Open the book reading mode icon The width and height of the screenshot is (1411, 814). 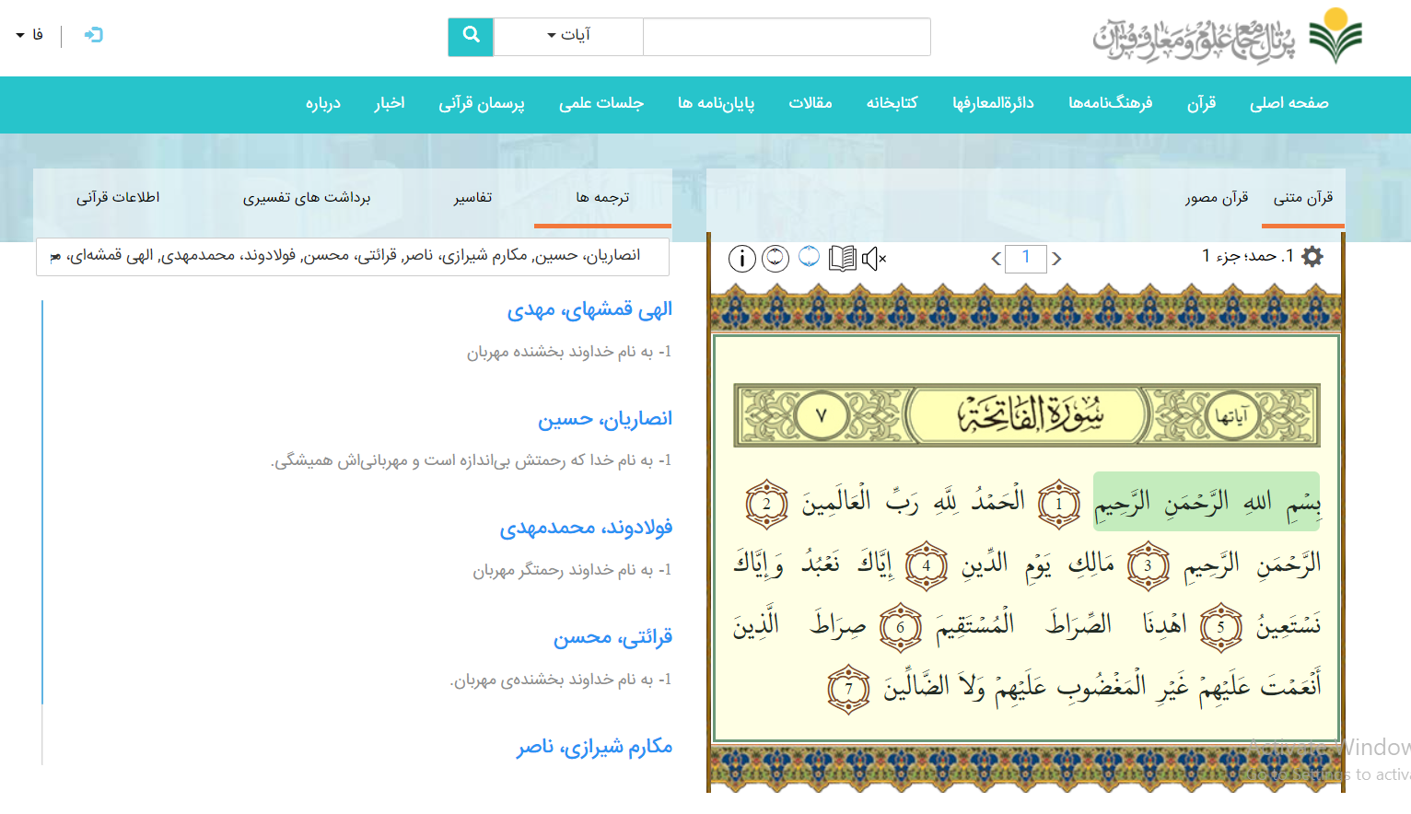pos(842,259)
